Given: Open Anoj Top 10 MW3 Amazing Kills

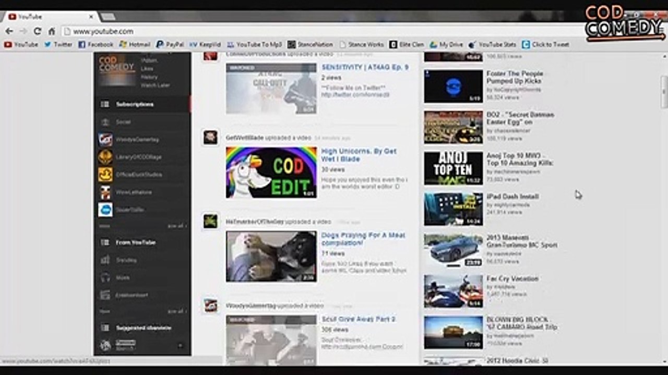Looking at the screenshot, I should pos(520,159).
